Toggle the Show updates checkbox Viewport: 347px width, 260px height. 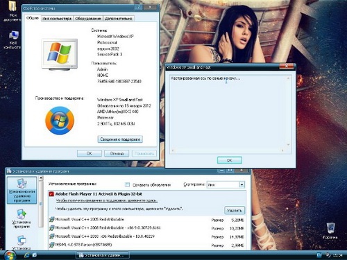tap(127, 184)
